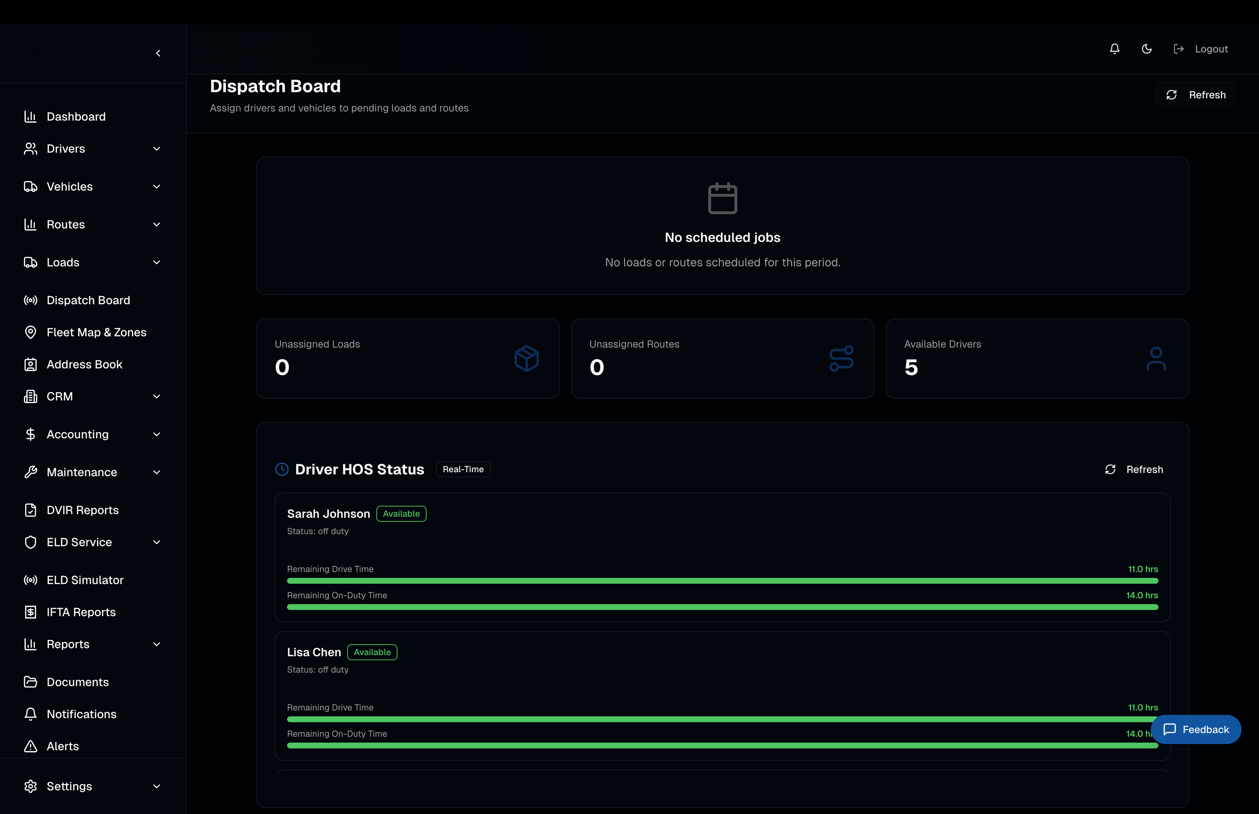
Task: Click the Unassigned Routes path icon
Action: [x=841, y=359]
